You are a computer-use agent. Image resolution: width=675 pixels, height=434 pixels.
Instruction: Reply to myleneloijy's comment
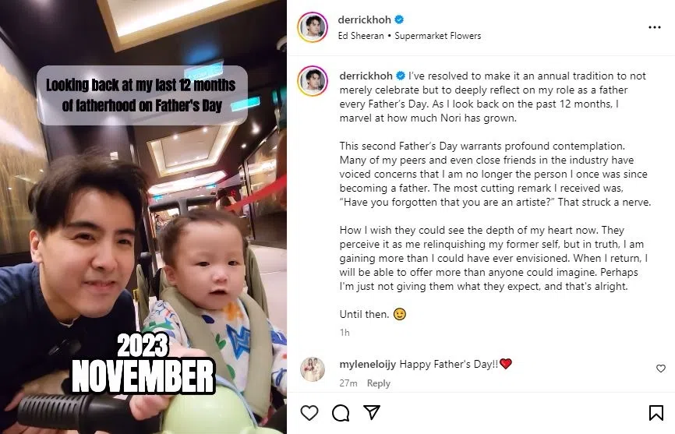click(x=378, y=383)
